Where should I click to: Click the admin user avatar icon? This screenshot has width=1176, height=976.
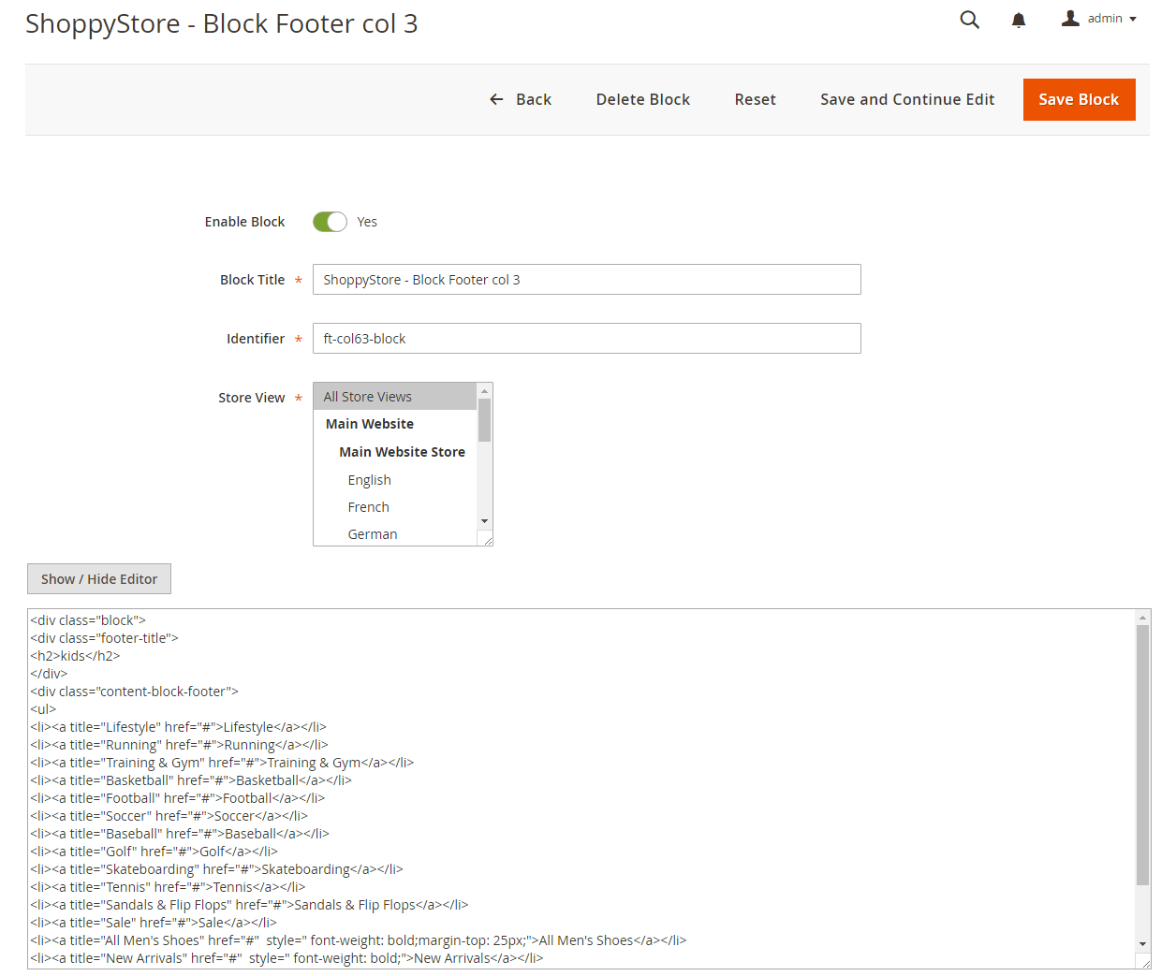[1070, 18]
